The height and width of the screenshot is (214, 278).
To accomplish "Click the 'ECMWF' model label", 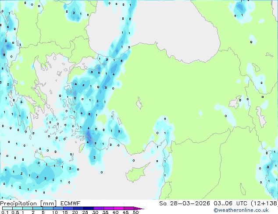I will coord(71,204).
